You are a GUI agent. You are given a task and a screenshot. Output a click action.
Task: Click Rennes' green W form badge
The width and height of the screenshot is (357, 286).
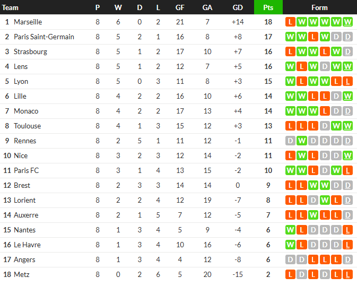pyautogui.click(x=302, y=141)
